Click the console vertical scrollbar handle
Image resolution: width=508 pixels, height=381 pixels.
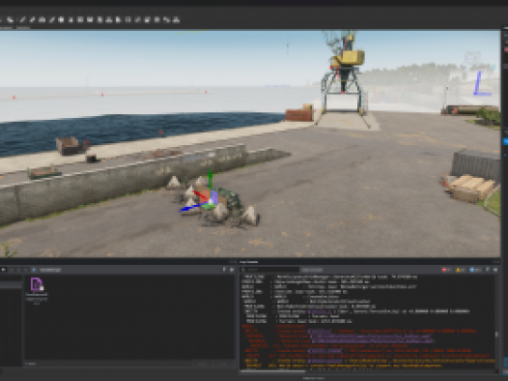click(496, 335)
